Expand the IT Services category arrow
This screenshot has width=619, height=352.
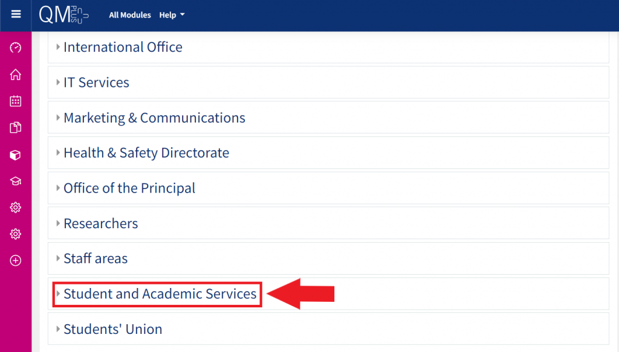(58, 83)
